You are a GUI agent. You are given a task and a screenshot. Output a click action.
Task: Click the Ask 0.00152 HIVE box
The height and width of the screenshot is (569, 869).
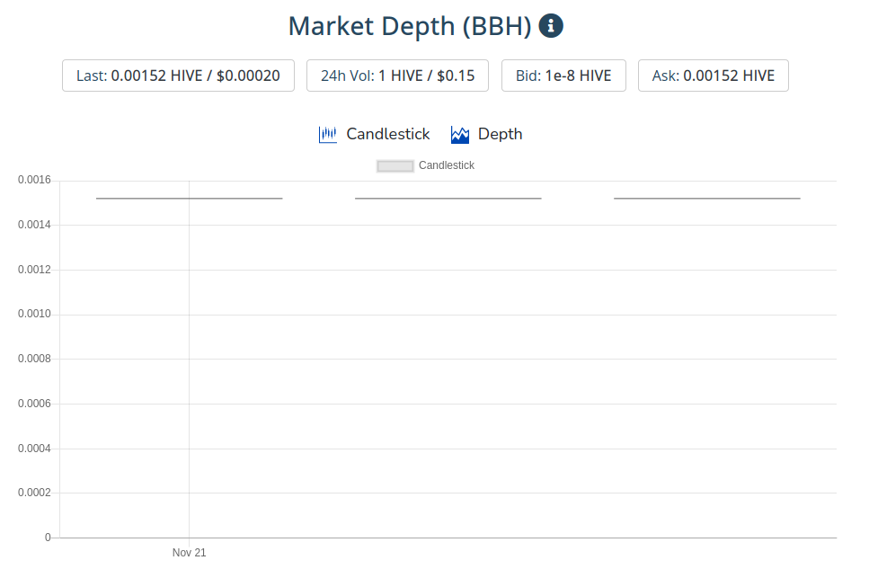coord(714,76)
